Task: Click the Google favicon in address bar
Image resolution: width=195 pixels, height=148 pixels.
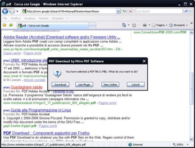Action: click(x=24, y=11)
